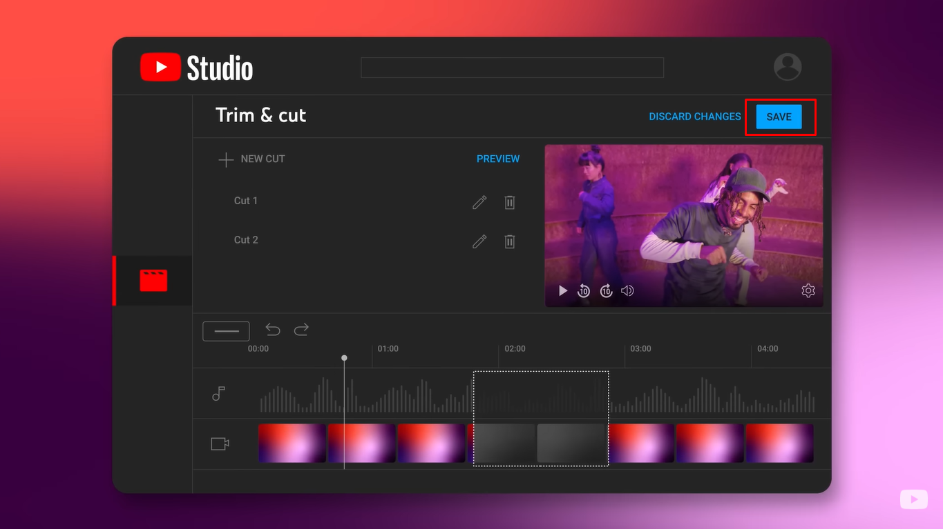
Task: Click the timeline zoom slider control
Action: (x=225, y=330)
